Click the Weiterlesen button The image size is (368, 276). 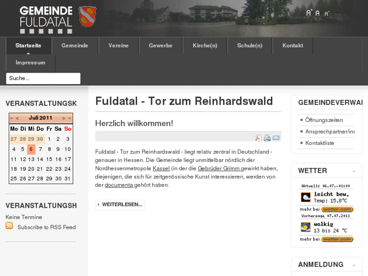(x=120, y=205)
